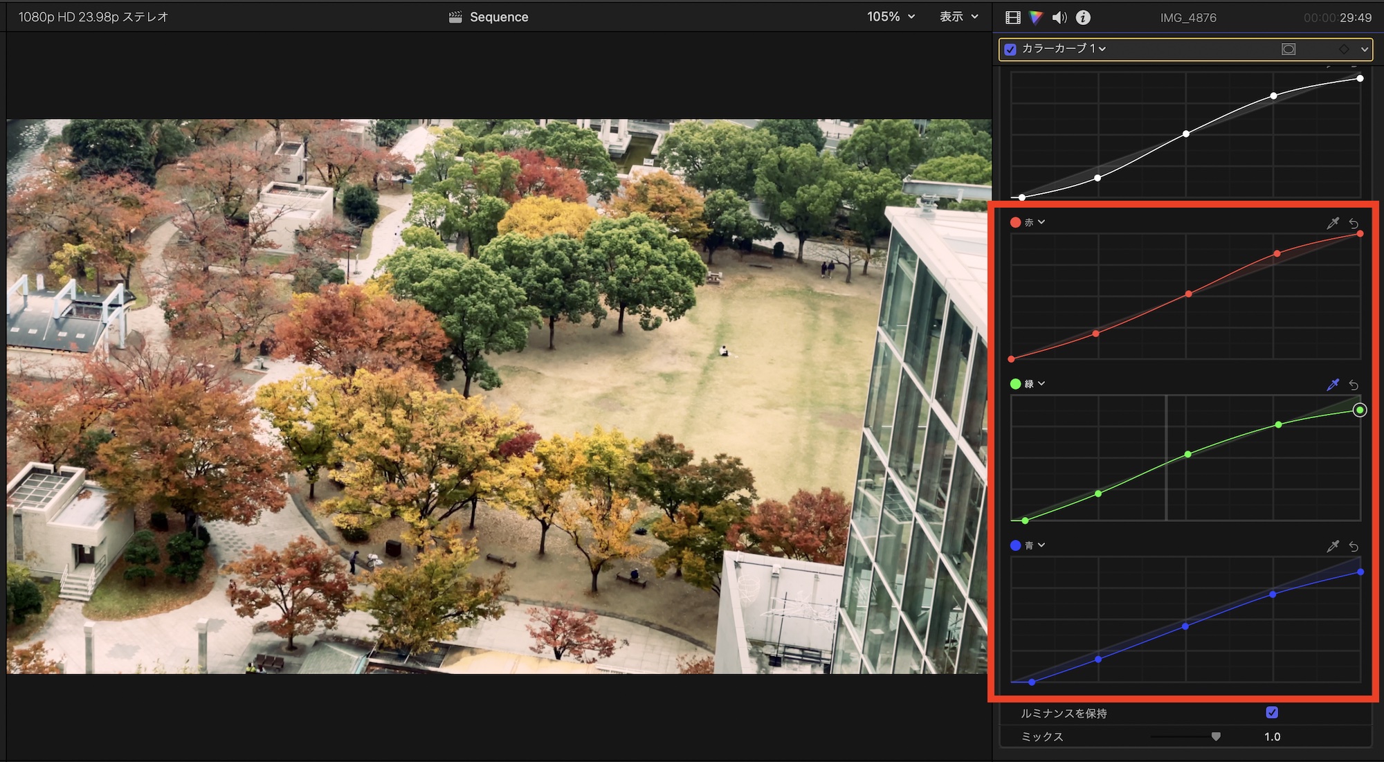
Task: Open the Color inspector prism icon
Action: click(1035, 17)
